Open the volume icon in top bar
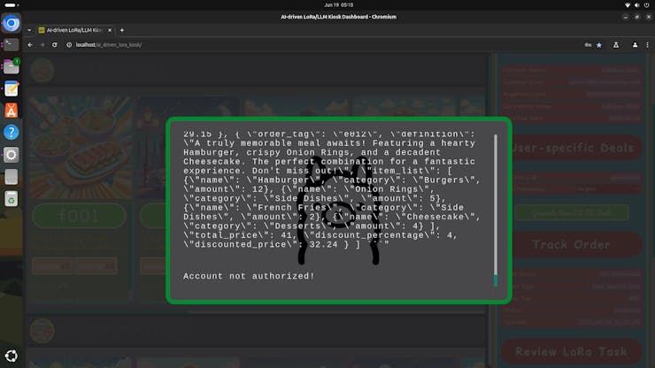This screenshot has width=655, height=368. (637, 5)
